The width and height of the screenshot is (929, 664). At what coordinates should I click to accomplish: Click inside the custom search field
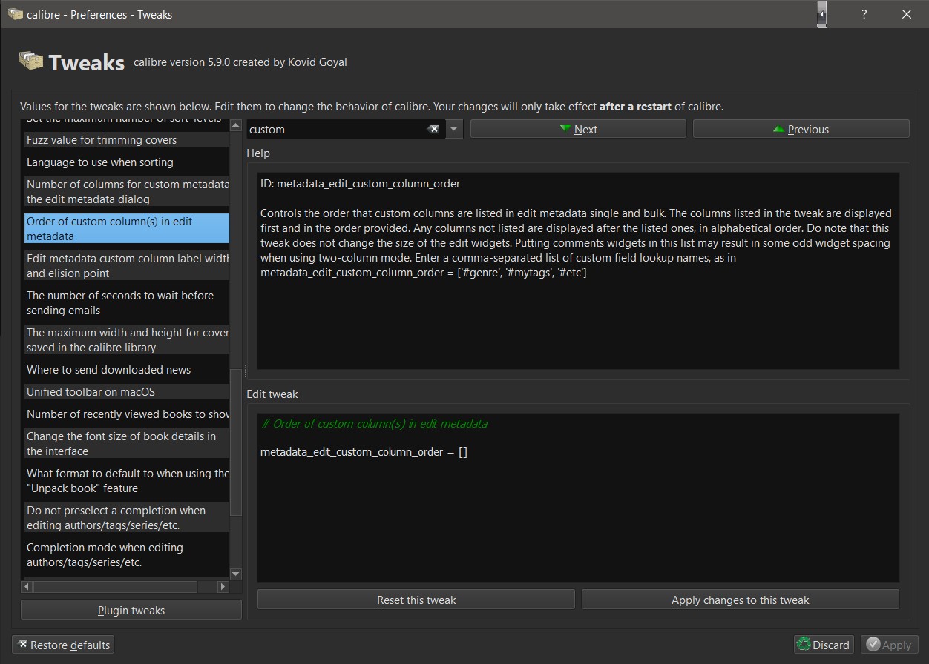pos(338,129)
